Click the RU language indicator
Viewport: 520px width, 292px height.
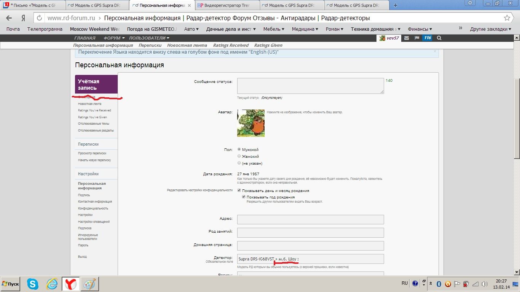[x=405, y=283]
